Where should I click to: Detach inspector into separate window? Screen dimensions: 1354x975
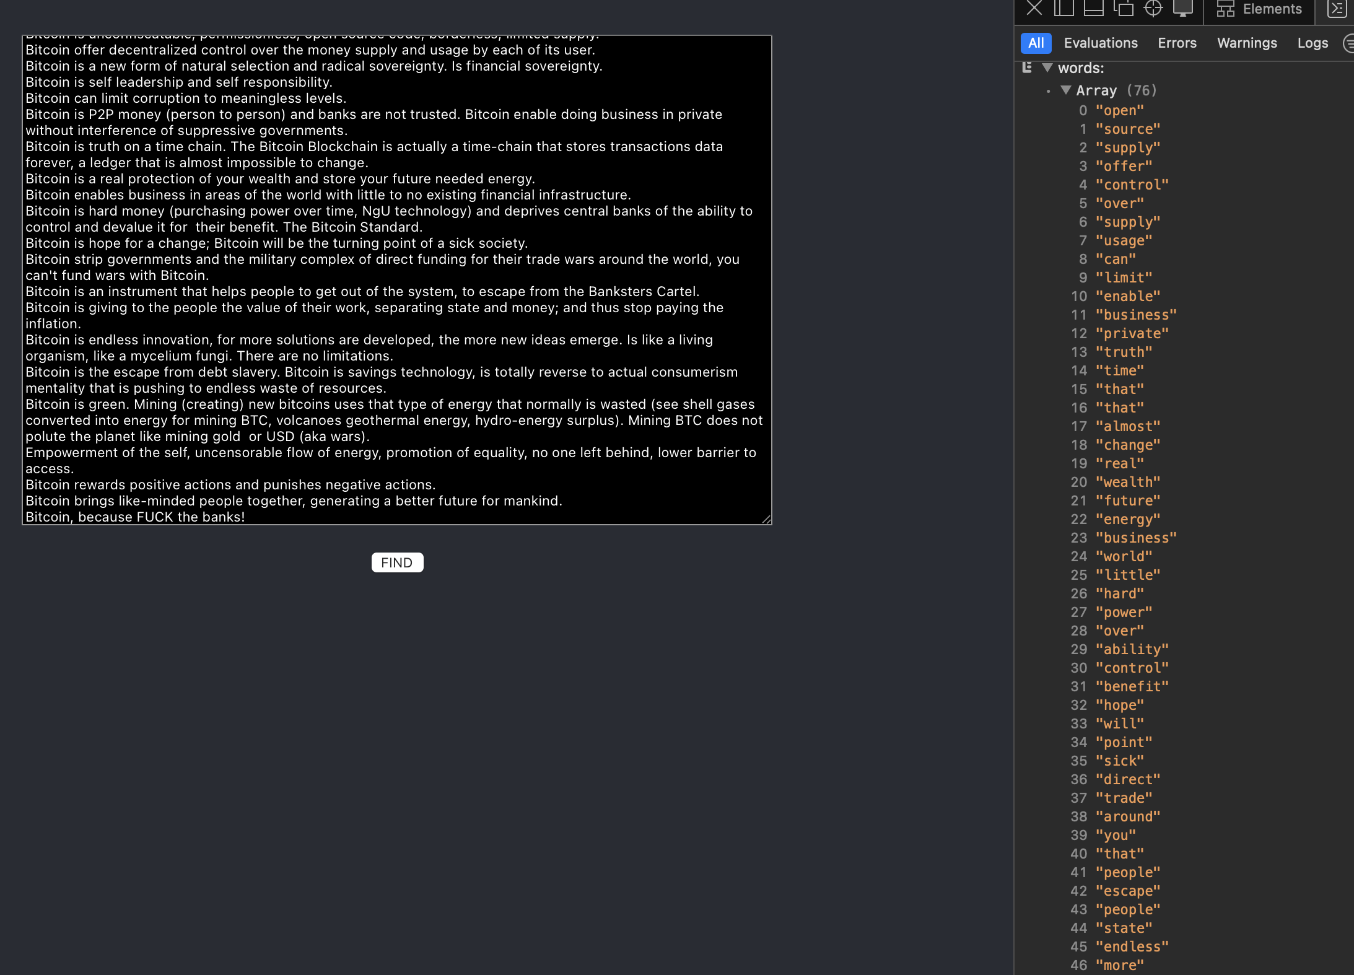[1123, 8]
